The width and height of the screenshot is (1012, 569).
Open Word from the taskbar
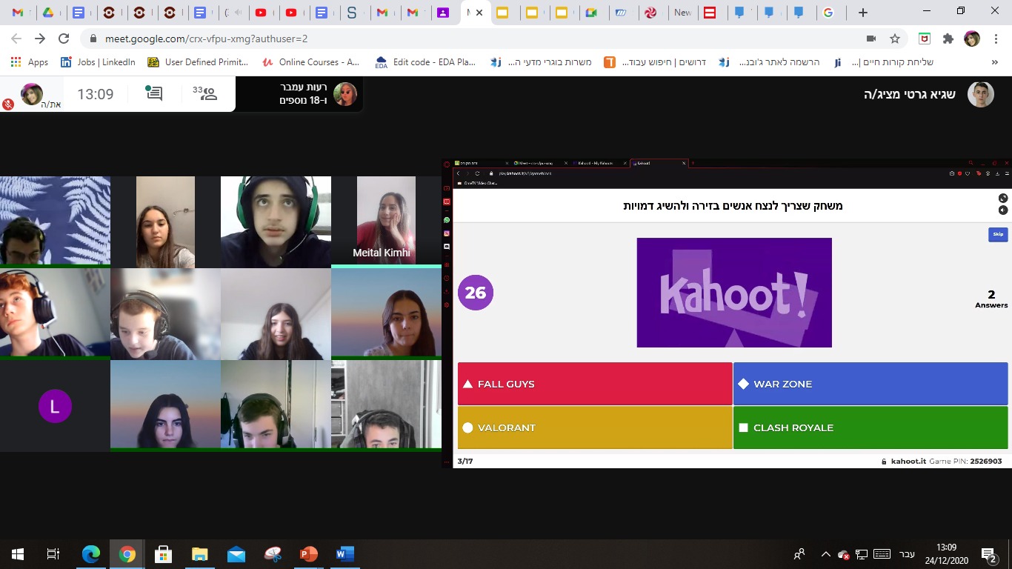[344, 553]
